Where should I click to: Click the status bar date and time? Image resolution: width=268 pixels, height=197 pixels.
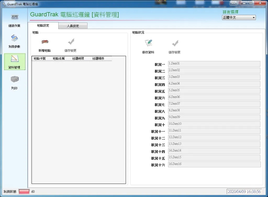[244, 192]
